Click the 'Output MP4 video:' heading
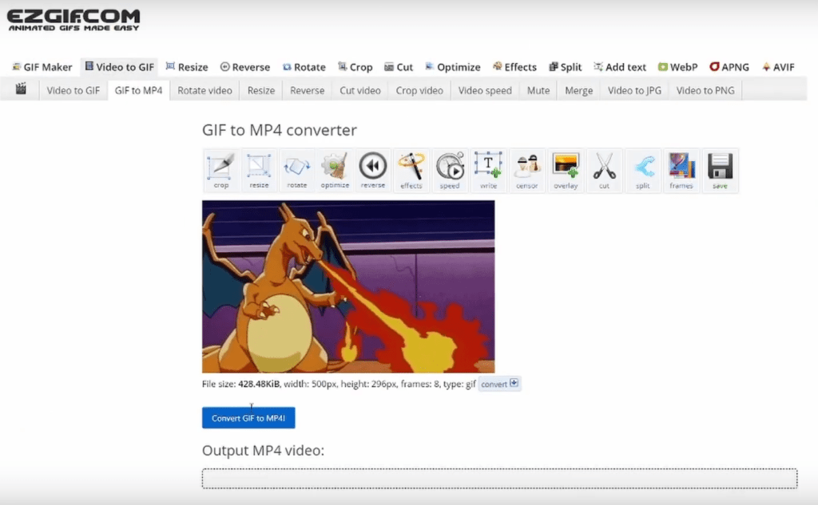This screenshot has height=505, width=818. click(263, 450)
